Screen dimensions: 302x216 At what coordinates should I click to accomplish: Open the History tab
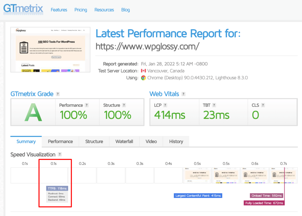176,142
